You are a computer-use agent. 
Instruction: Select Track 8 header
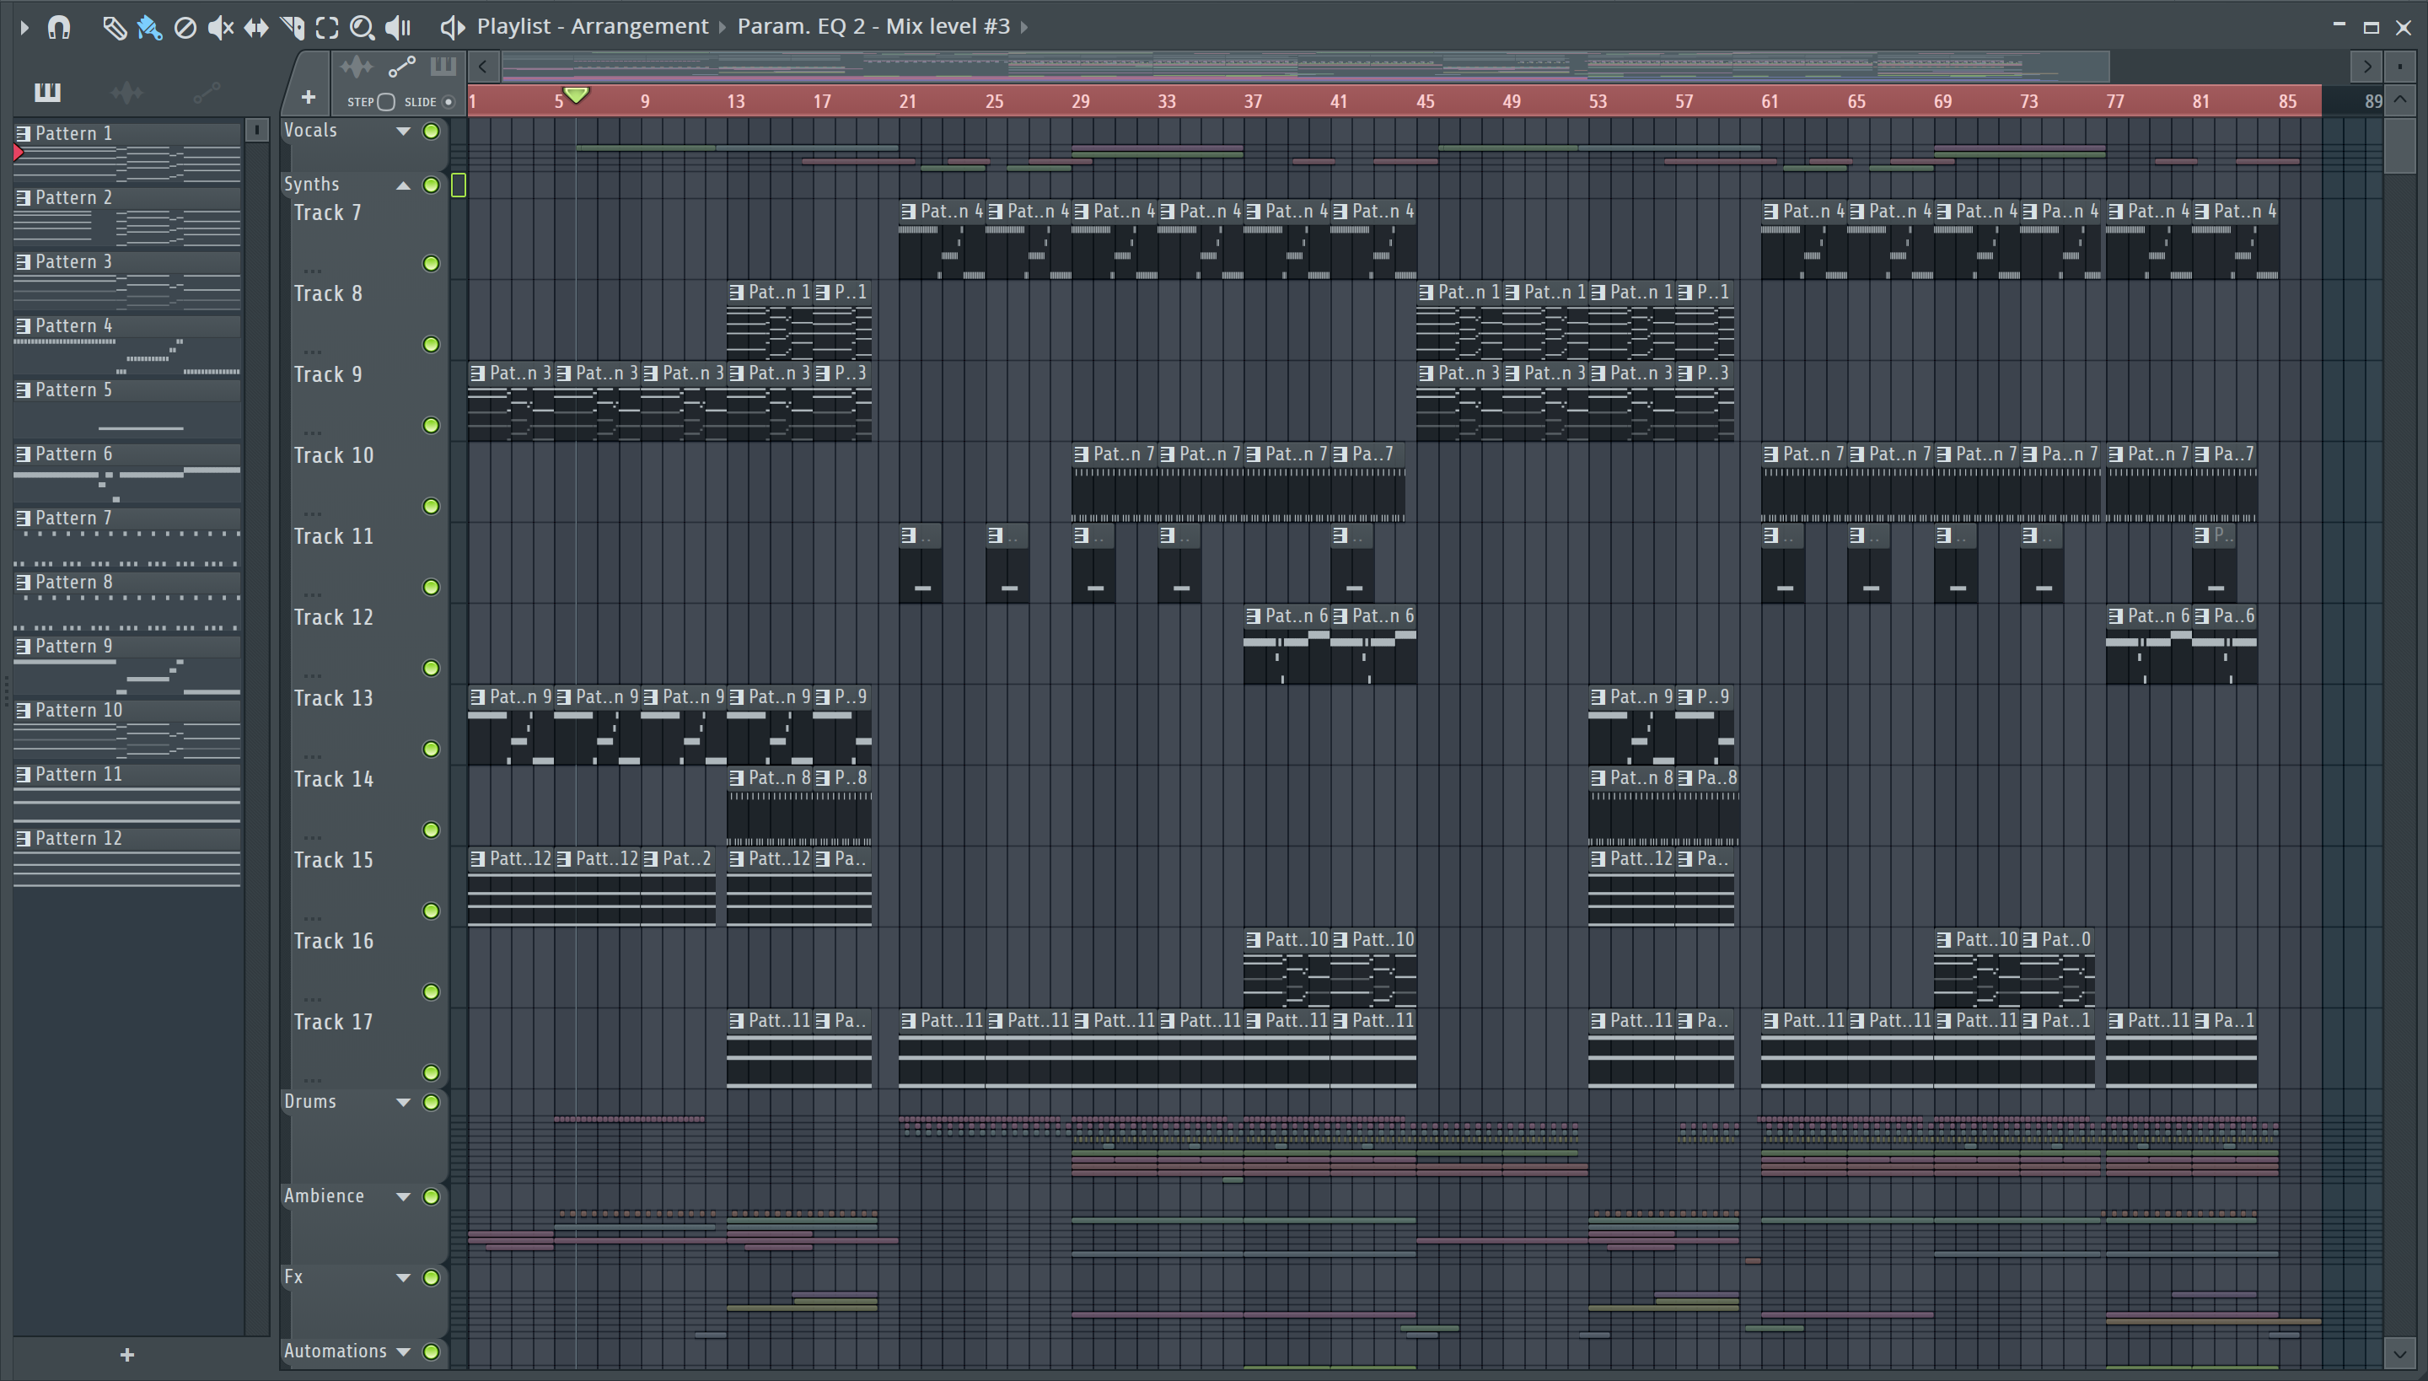pyautogui.click(x=364, y=320)
